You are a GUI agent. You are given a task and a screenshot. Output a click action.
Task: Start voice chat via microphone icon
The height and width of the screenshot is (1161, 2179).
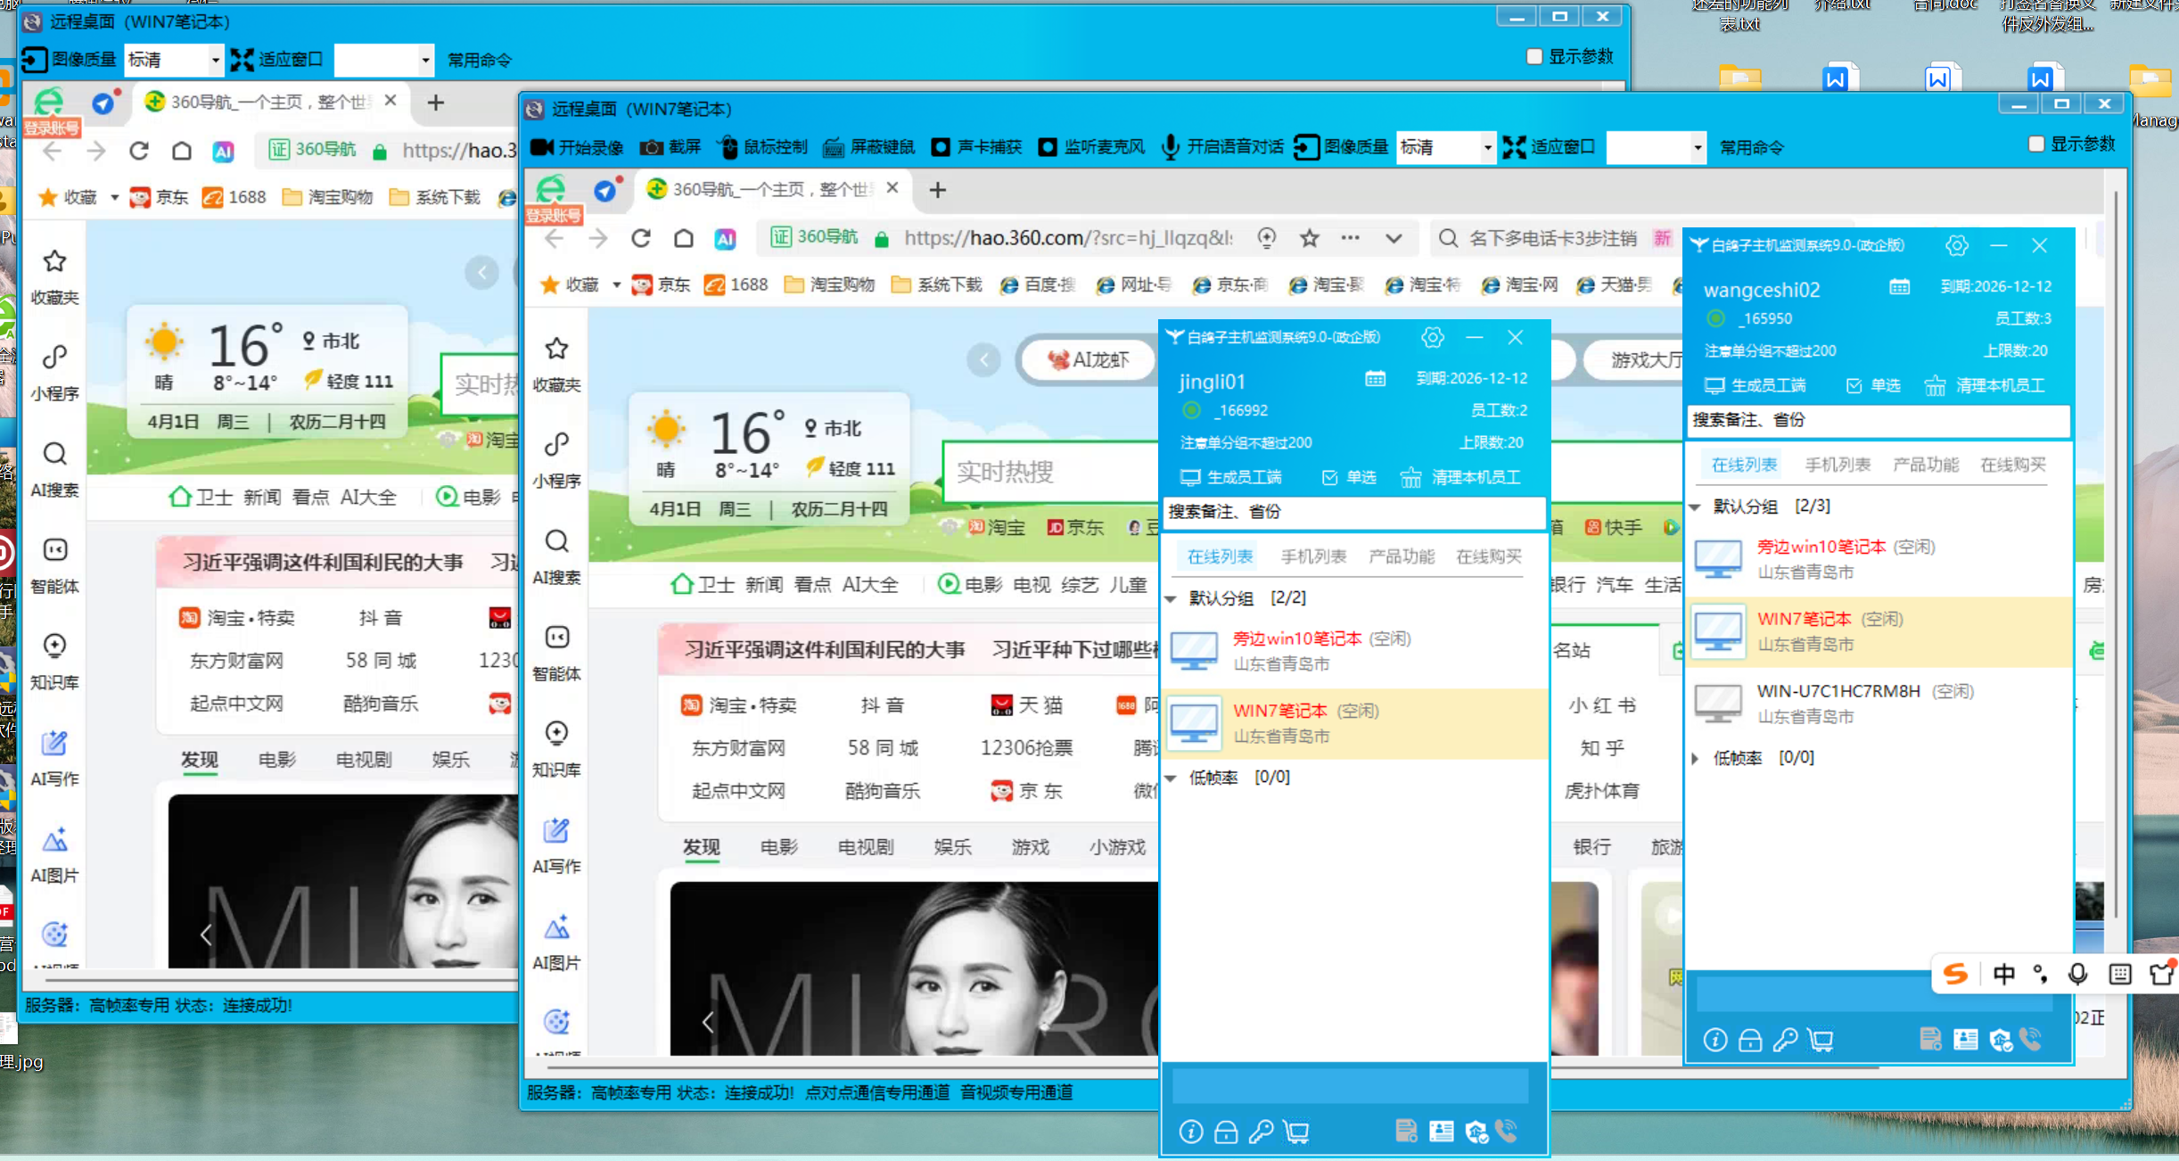tap(1170, 147)
